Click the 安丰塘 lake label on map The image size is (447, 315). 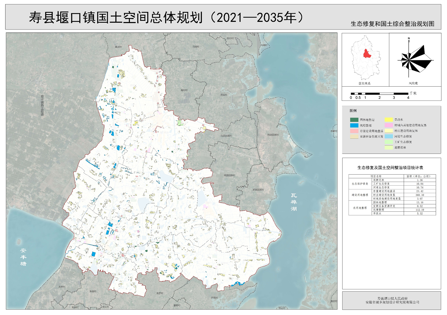(x=23, y=257)
